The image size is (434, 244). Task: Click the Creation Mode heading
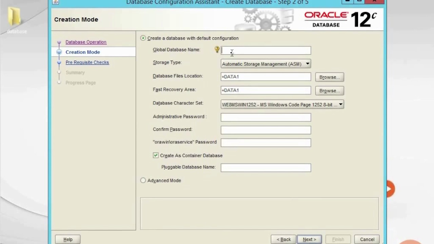(76, 20)
